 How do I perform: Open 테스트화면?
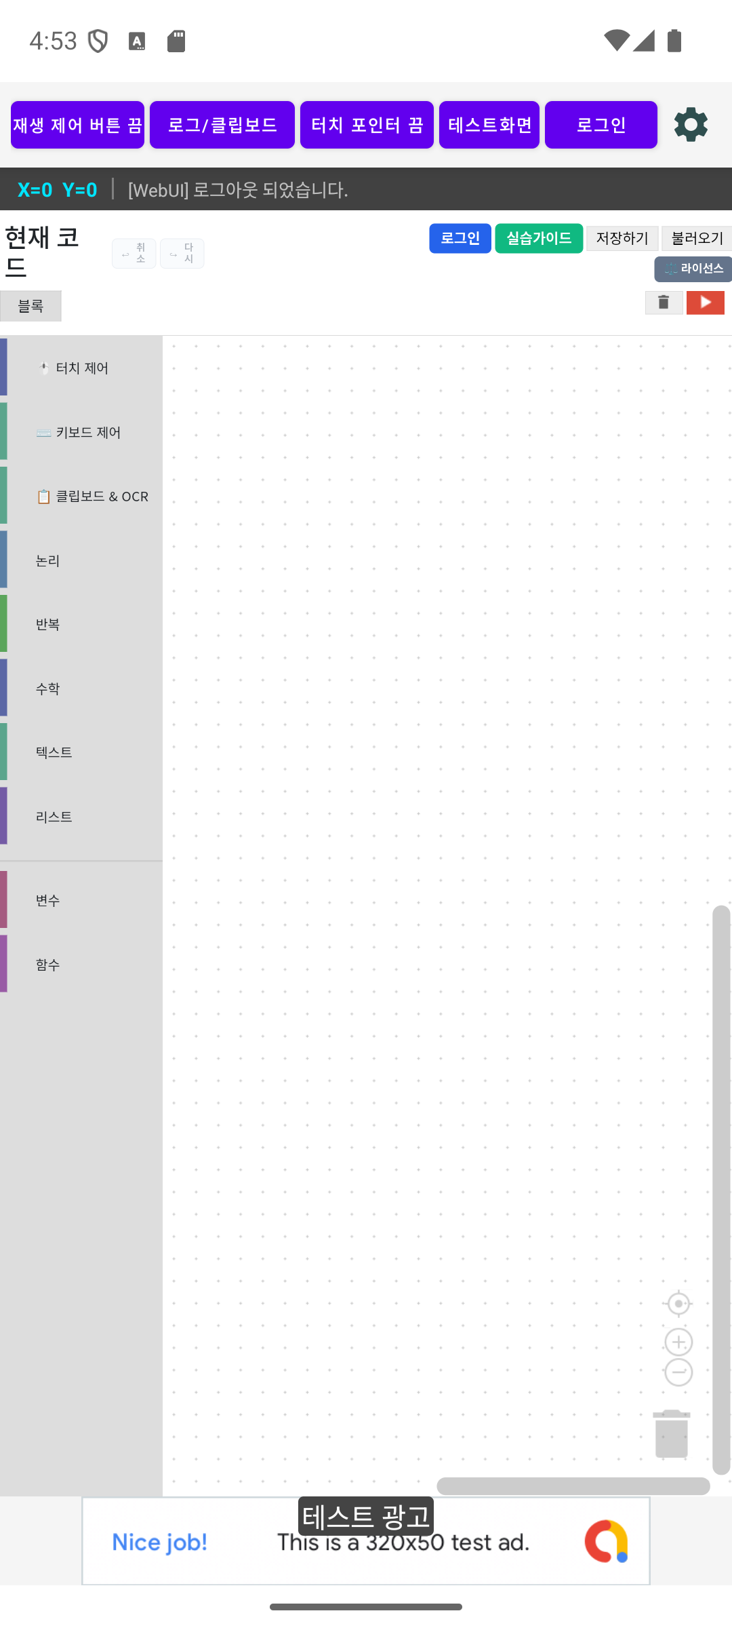[x=489, y=125]
